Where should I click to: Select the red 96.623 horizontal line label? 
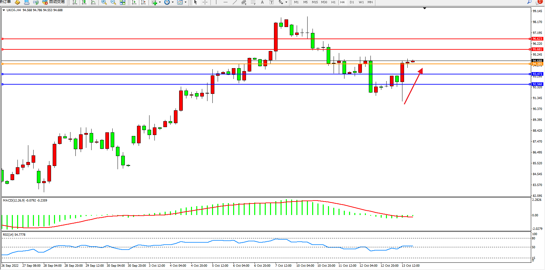tap(537, 39)
